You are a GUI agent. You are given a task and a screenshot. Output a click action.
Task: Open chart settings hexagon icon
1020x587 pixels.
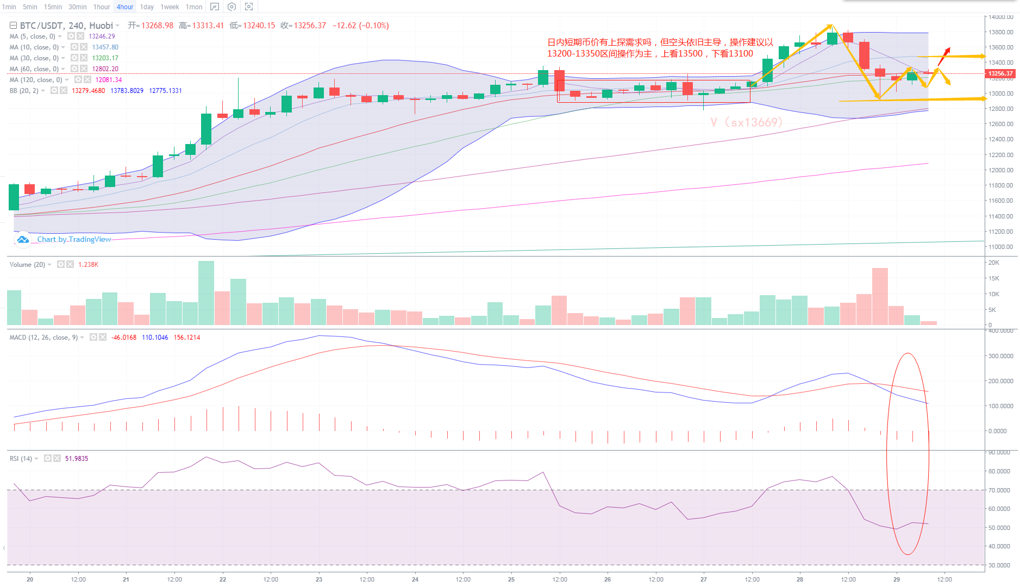231,7
